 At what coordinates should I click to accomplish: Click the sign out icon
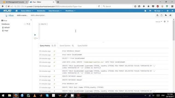(172, 11)
